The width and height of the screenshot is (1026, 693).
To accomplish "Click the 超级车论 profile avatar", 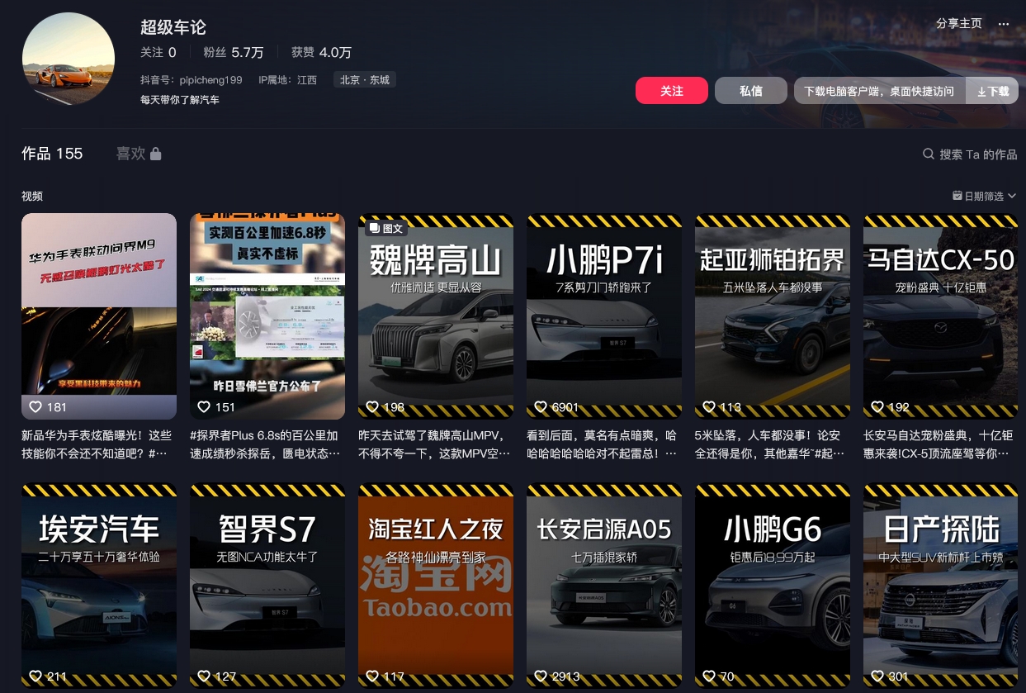I will (x=69, y=59).
